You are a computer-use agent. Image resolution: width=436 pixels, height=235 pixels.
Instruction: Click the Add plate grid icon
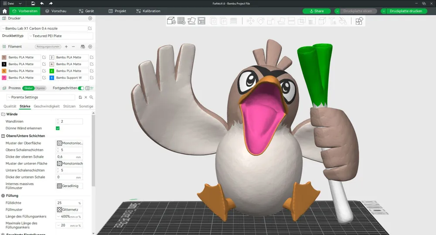coord(181,21)
